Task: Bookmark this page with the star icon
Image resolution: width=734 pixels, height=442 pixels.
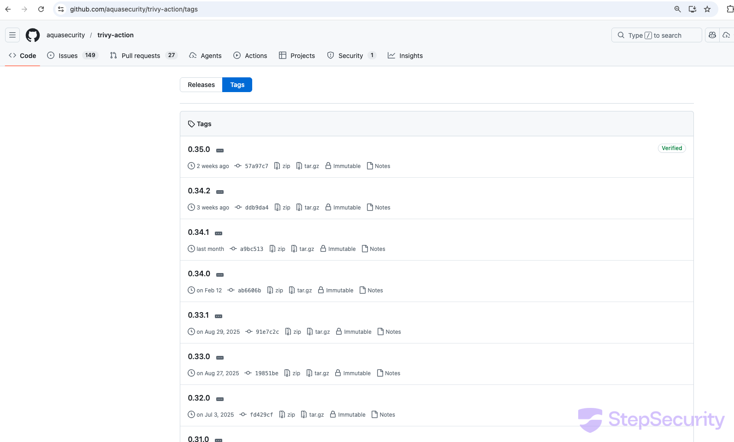Action: click(707, 9)
